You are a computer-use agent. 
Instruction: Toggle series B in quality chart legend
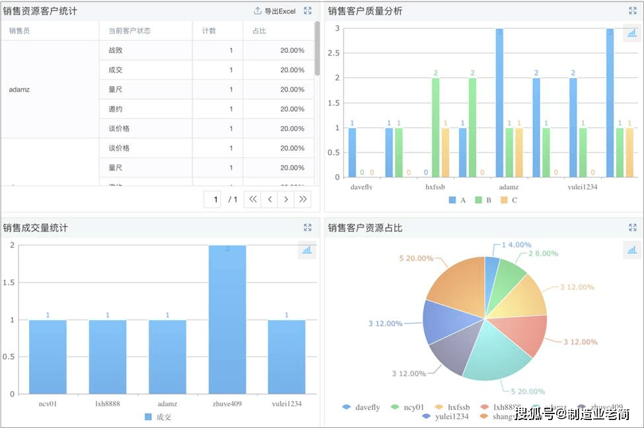(483, 200)
